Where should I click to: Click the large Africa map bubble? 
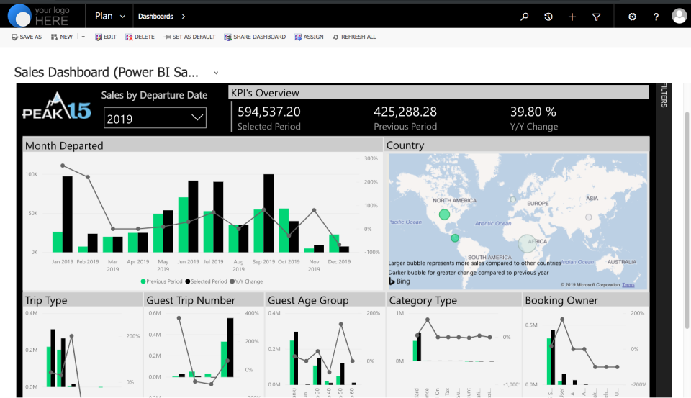527,243
